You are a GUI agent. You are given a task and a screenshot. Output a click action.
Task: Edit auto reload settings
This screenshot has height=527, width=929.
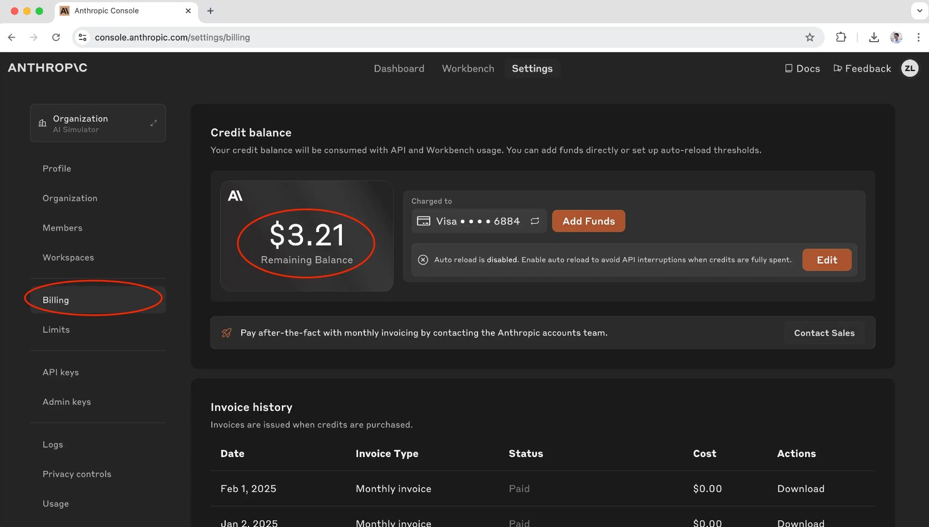827,260
